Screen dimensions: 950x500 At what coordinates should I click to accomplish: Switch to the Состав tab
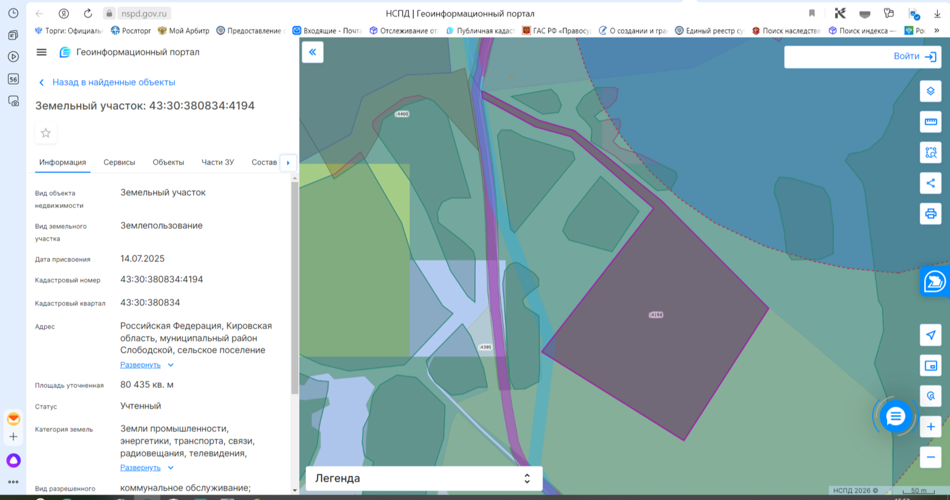tap(264, 162)
